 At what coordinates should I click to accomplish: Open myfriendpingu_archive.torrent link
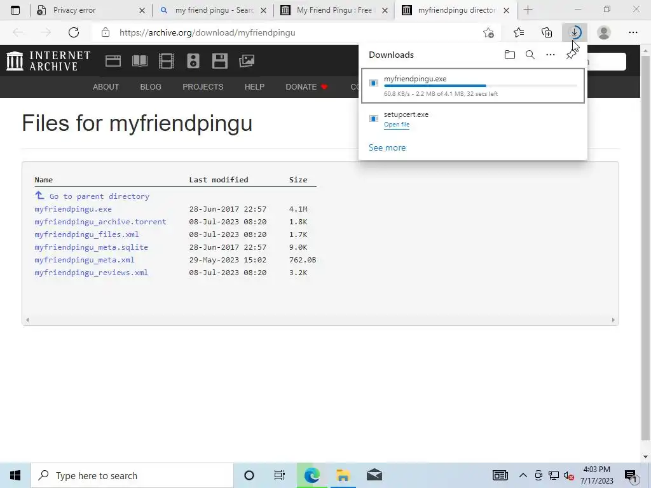(100, 222)
